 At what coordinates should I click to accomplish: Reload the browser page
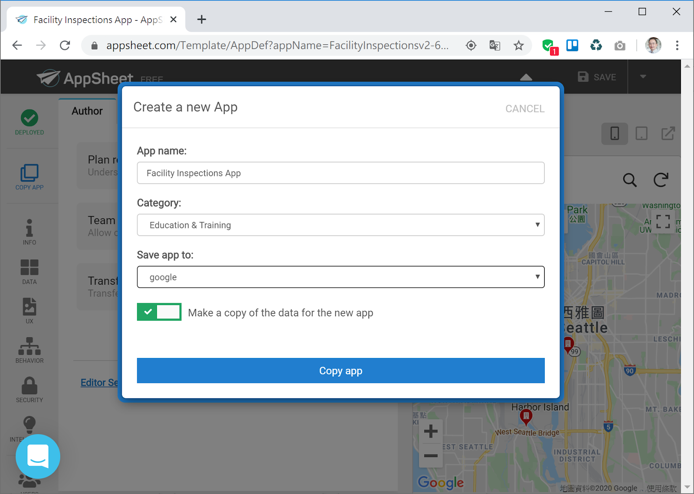(x=65, y=45)
